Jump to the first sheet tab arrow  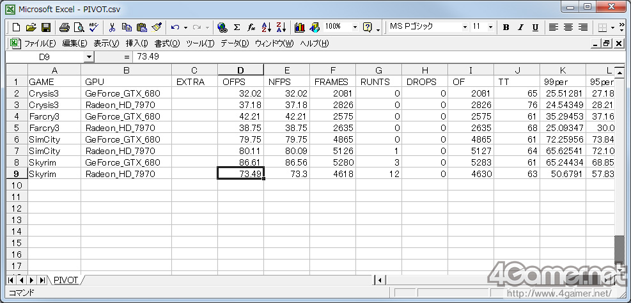[x=11, y=280]
